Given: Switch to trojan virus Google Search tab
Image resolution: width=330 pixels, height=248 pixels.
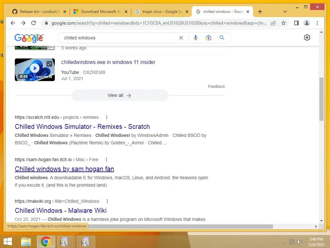Looking at the screenshot, I should click(161, 12).
